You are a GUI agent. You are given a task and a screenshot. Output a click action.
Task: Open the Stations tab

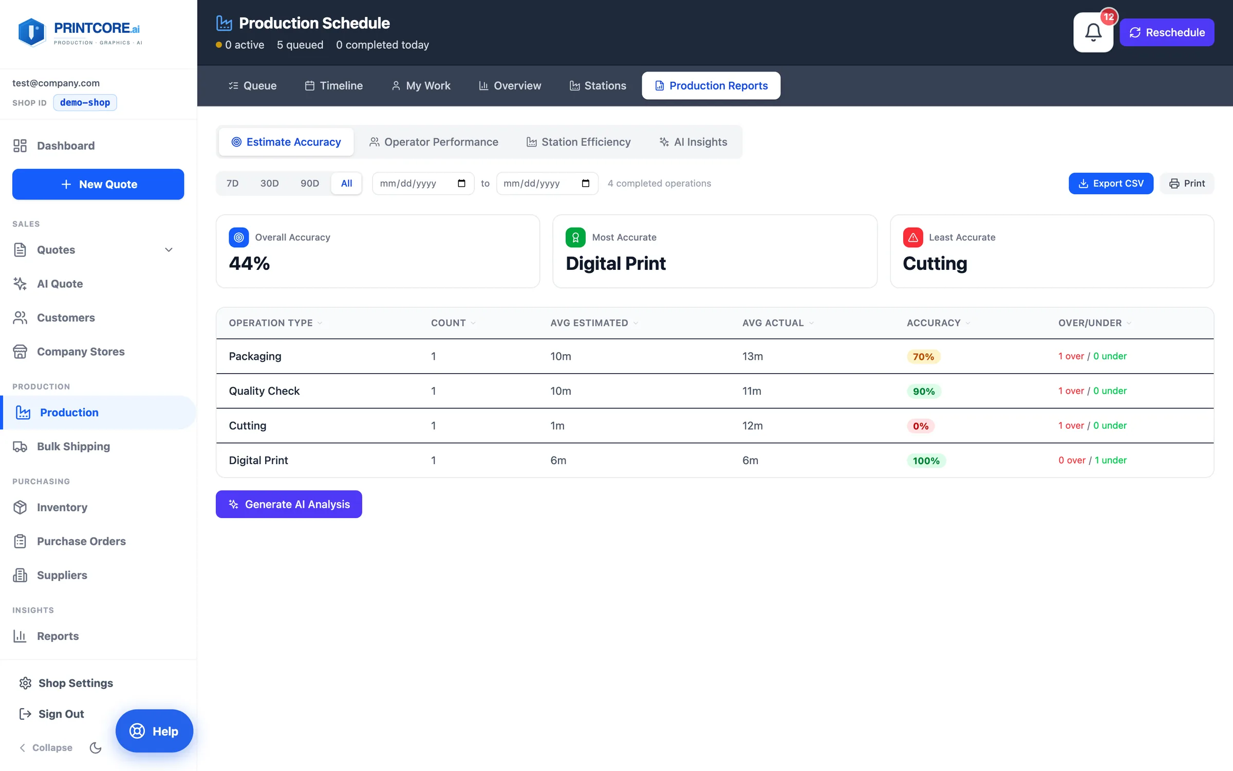pos(598,85)
